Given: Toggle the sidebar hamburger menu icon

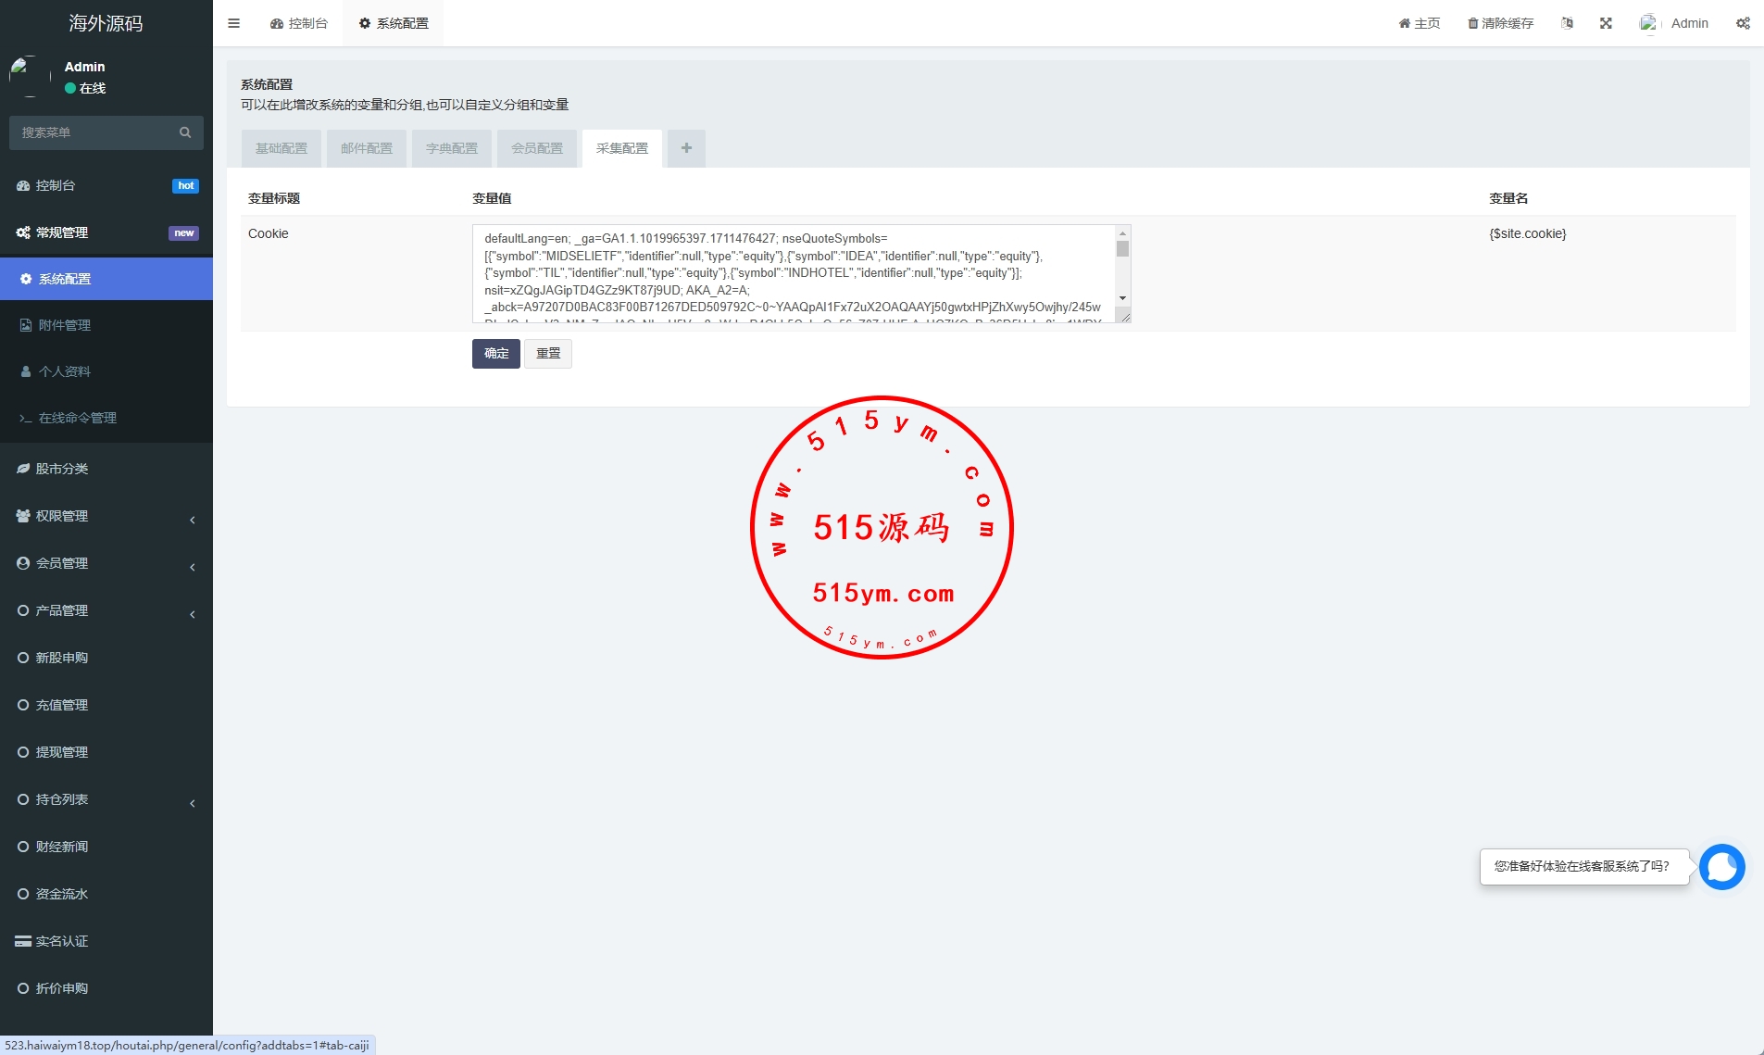Looking at the screenshot, I should [x=233, y=23].
